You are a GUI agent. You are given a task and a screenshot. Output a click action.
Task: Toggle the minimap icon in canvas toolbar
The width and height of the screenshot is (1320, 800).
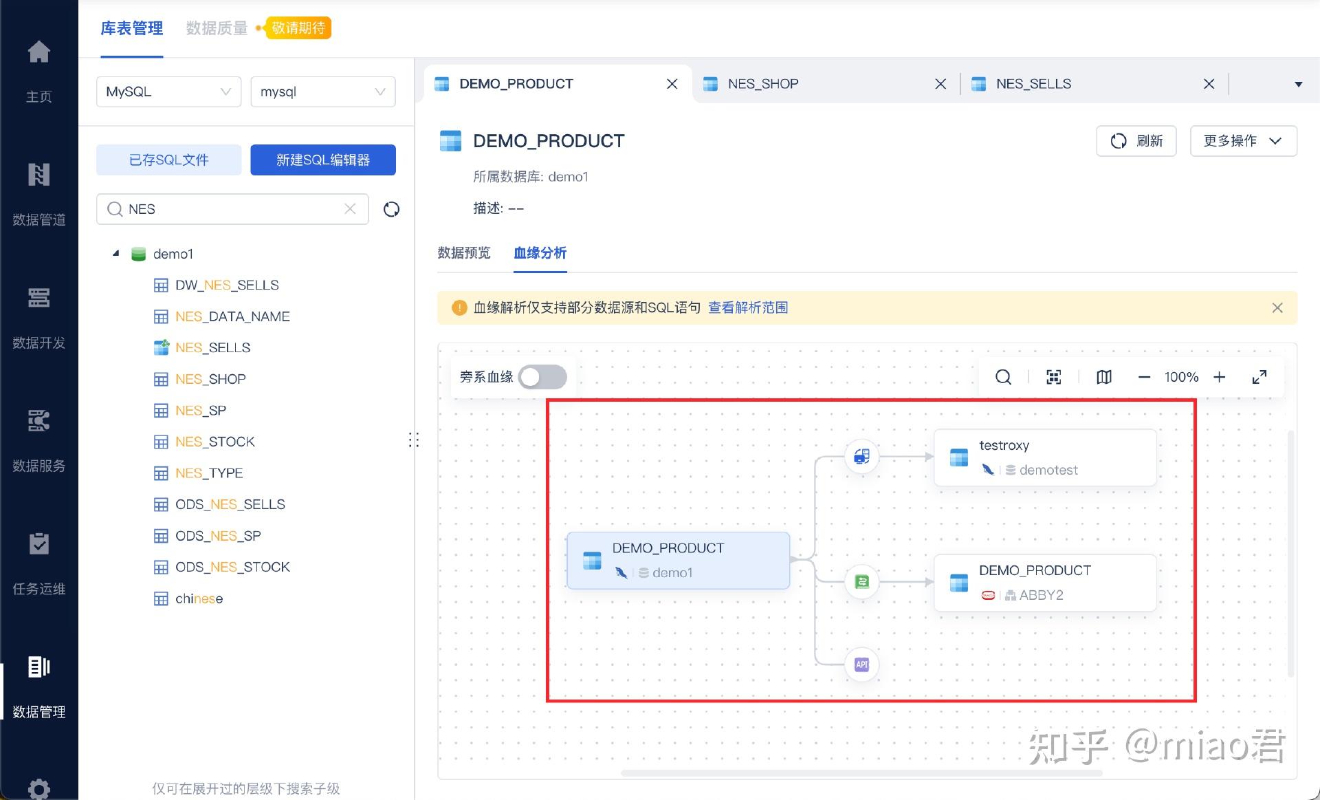click(1103, 377)
